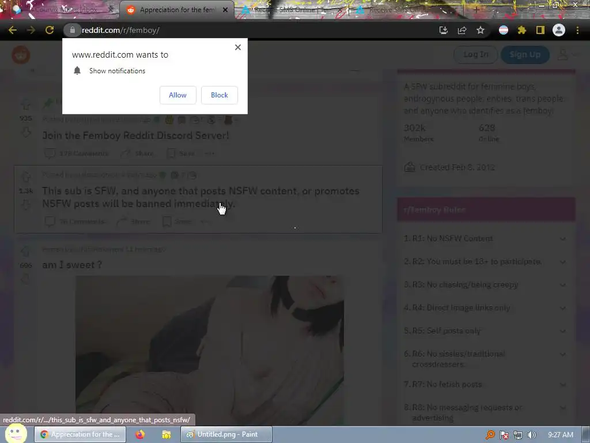The height and width of the screenshot is (443, 590).
Task: Expand rule R8: No messaging requests
Action: click(x=485, y=412)
